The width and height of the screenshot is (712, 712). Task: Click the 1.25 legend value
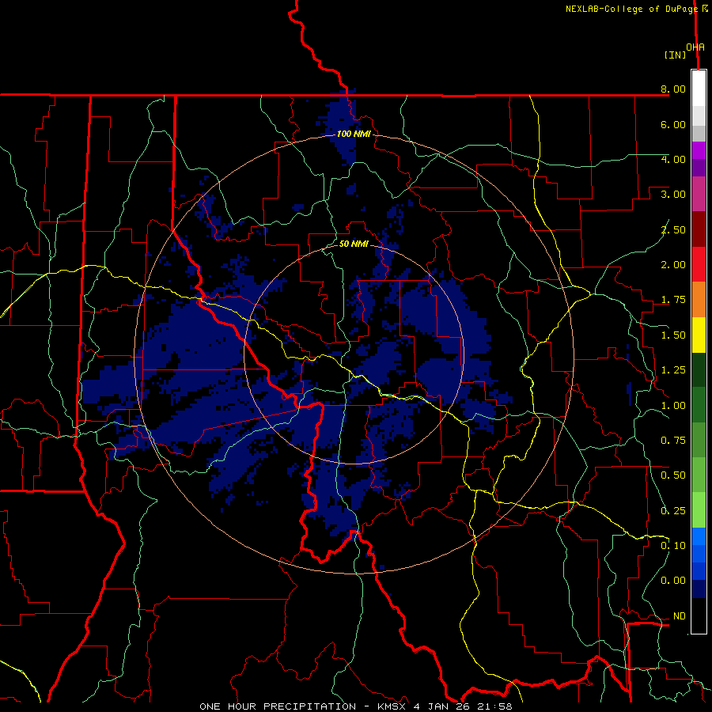point(673,370)
